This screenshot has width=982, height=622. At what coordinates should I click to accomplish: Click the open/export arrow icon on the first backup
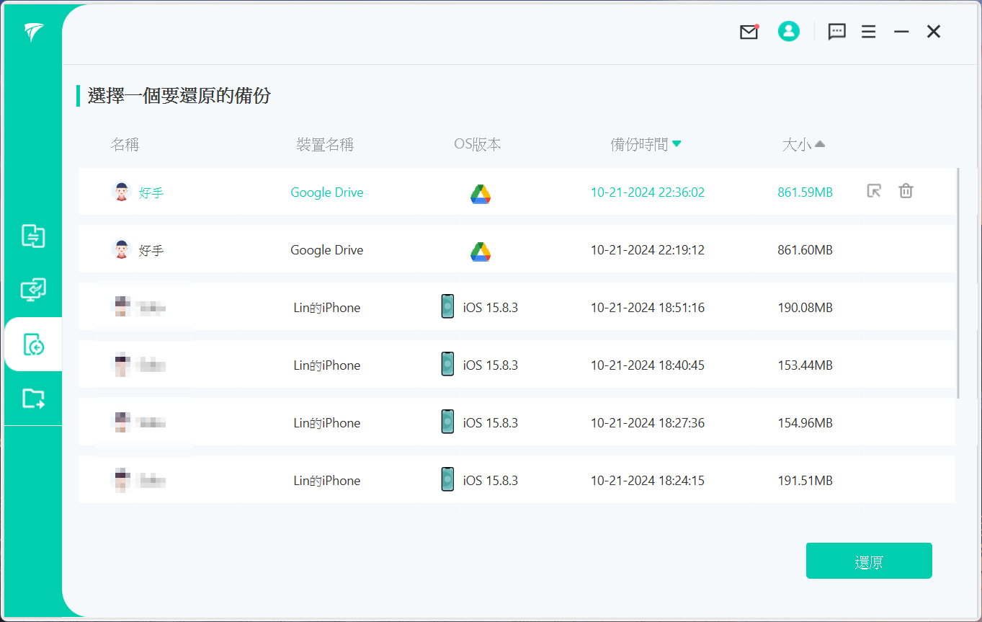coord(874,191)
